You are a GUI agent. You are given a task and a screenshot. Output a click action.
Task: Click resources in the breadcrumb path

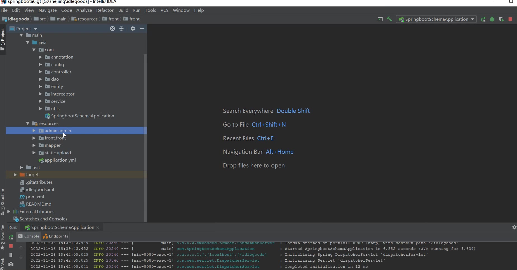pos(87,19)
